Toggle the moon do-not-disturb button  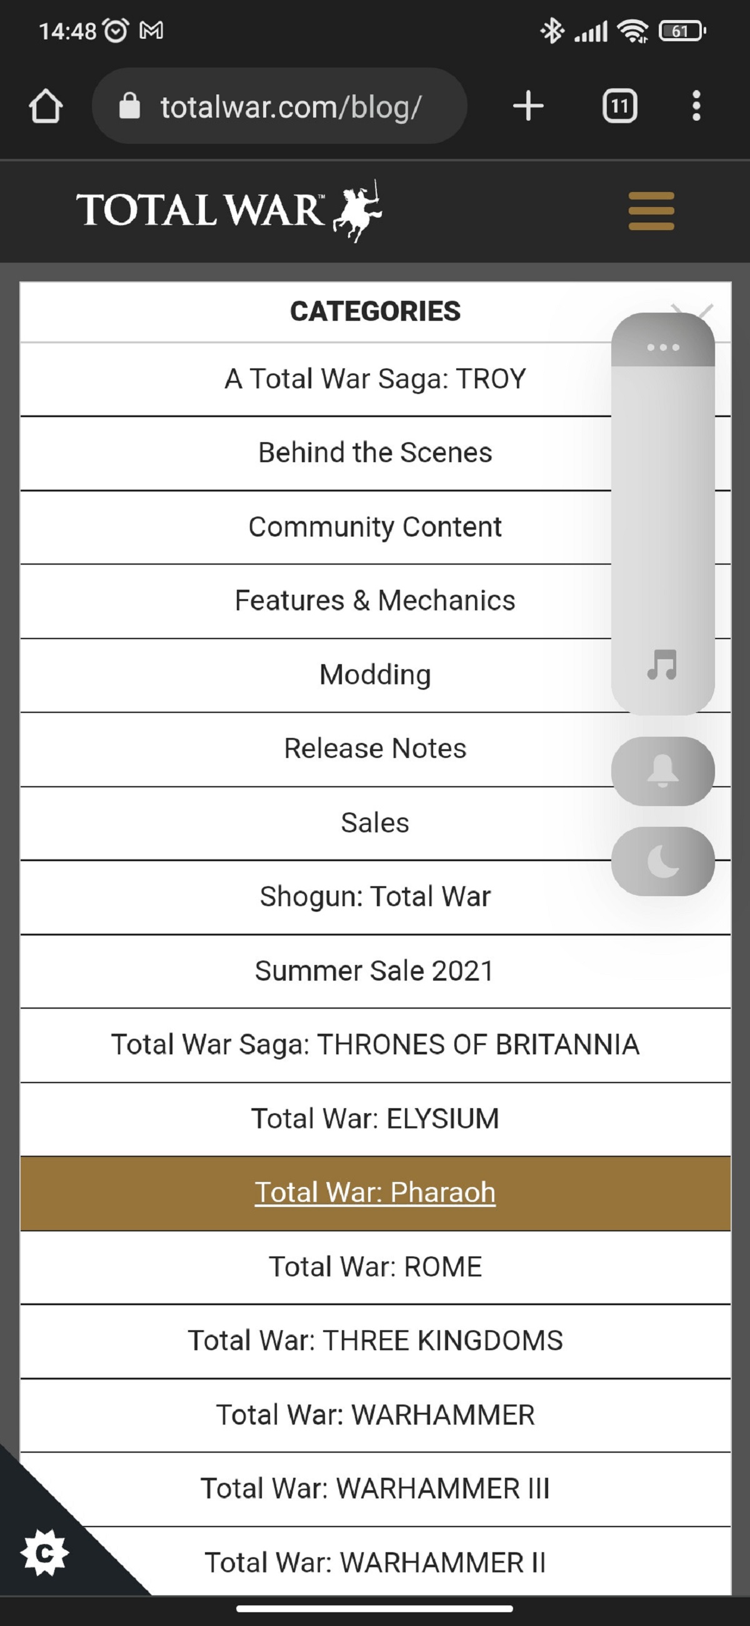[662, 861]
